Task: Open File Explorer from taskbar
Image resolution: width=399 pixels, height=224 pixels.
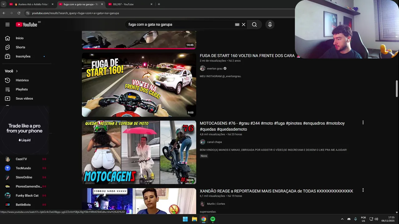Action: pos(194,219)
